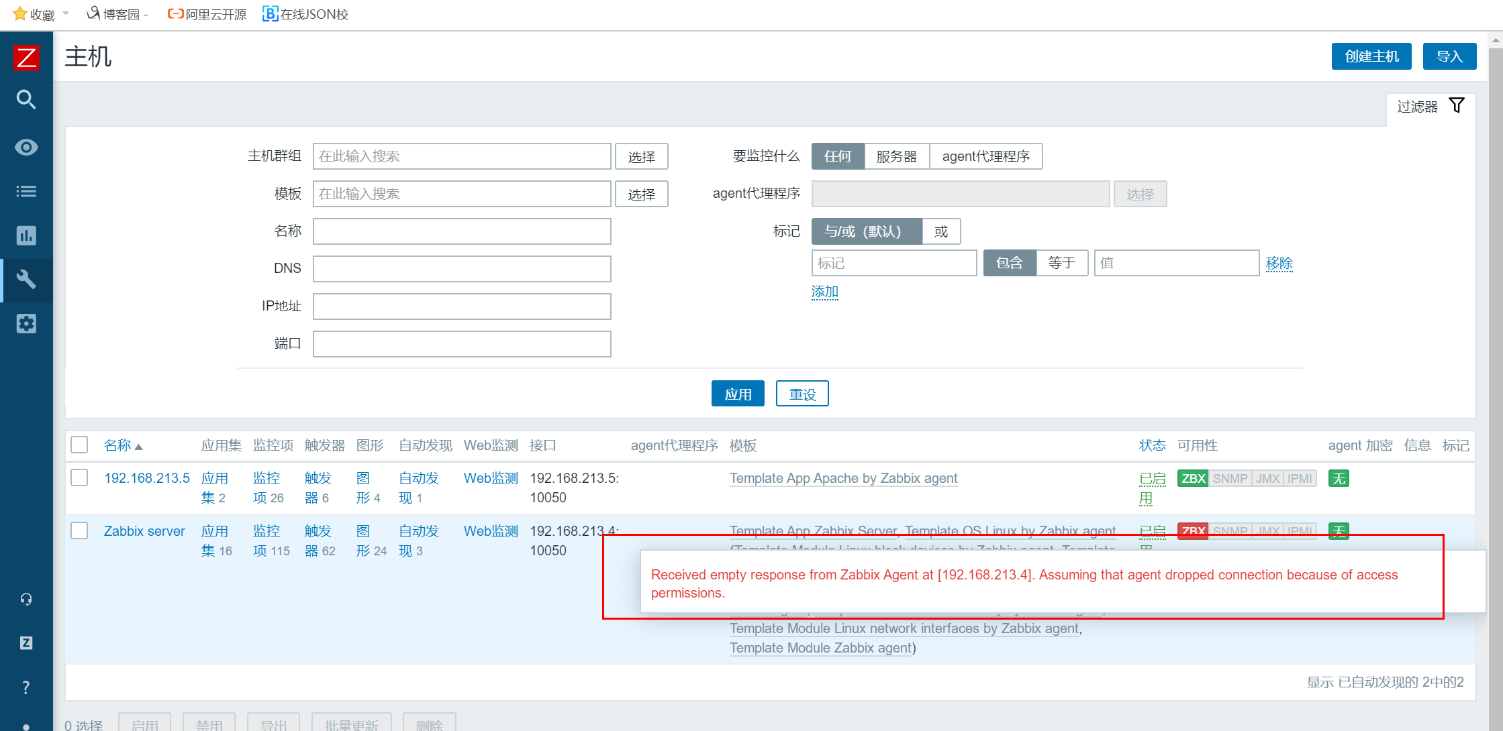Viewport: 1503px width, 731px height.
Task: Open the Help question mark icon
Action: click(x=26, y=687)
